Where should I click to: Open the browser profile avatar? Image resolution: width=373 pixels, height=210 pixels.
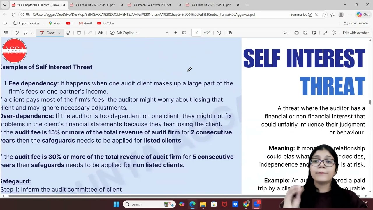(341, 15)
